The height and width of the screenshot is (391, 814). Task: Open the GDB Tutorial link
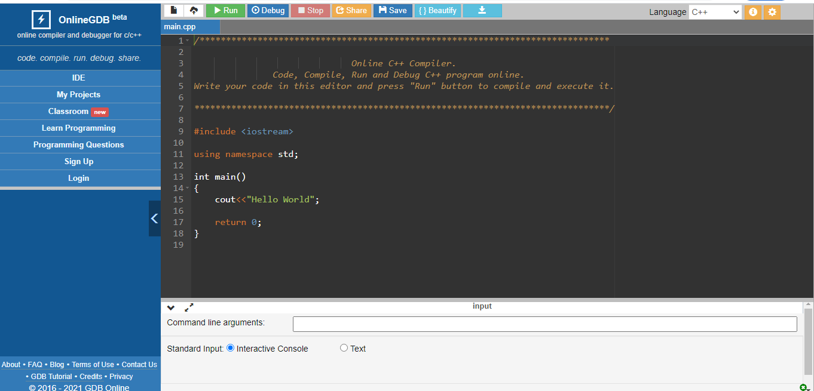point(51,377)
